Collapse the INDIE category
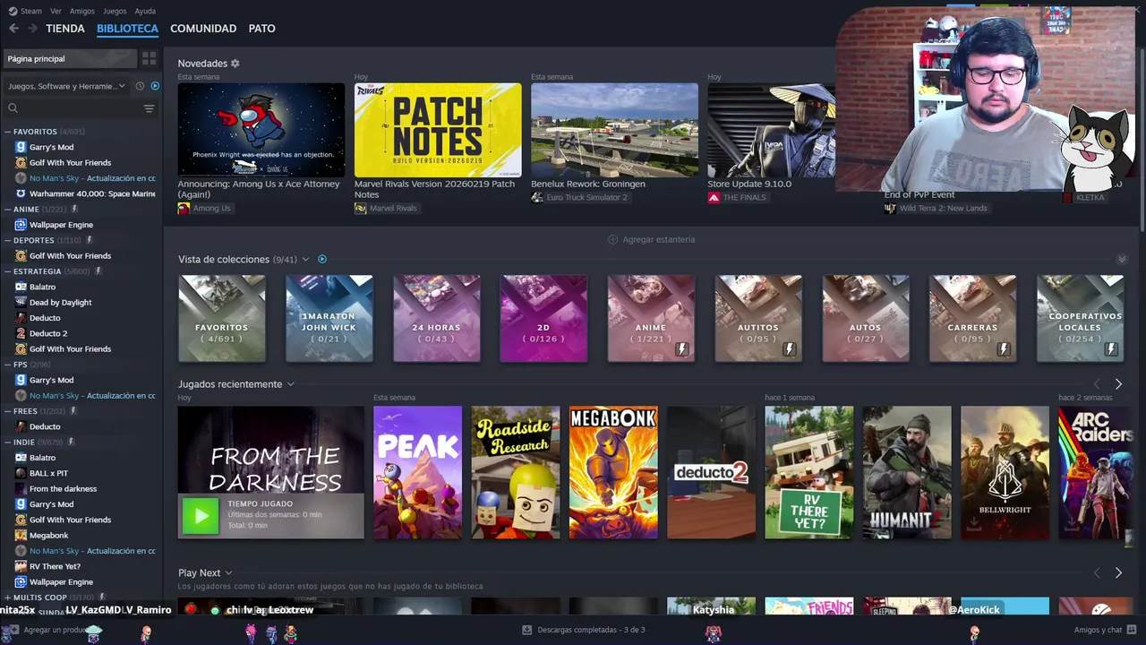 [7, 442]
